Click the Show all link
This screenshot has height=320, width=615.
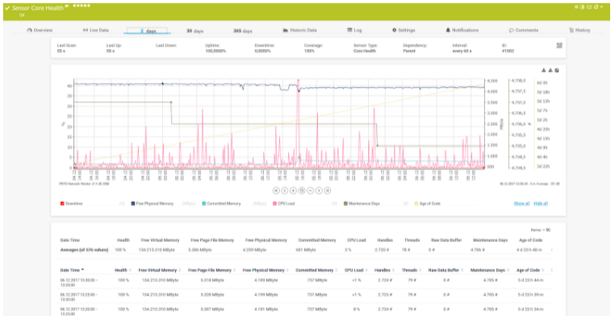tap(521, 204)
